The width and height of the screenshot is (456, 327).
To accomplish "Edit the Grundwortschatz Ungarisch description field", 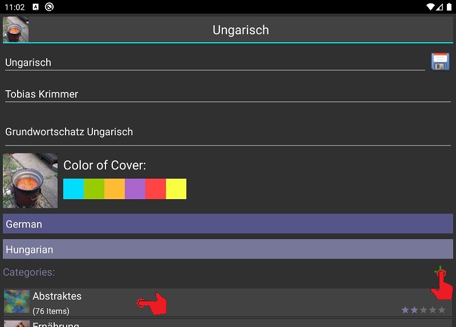I will point(228,132).
